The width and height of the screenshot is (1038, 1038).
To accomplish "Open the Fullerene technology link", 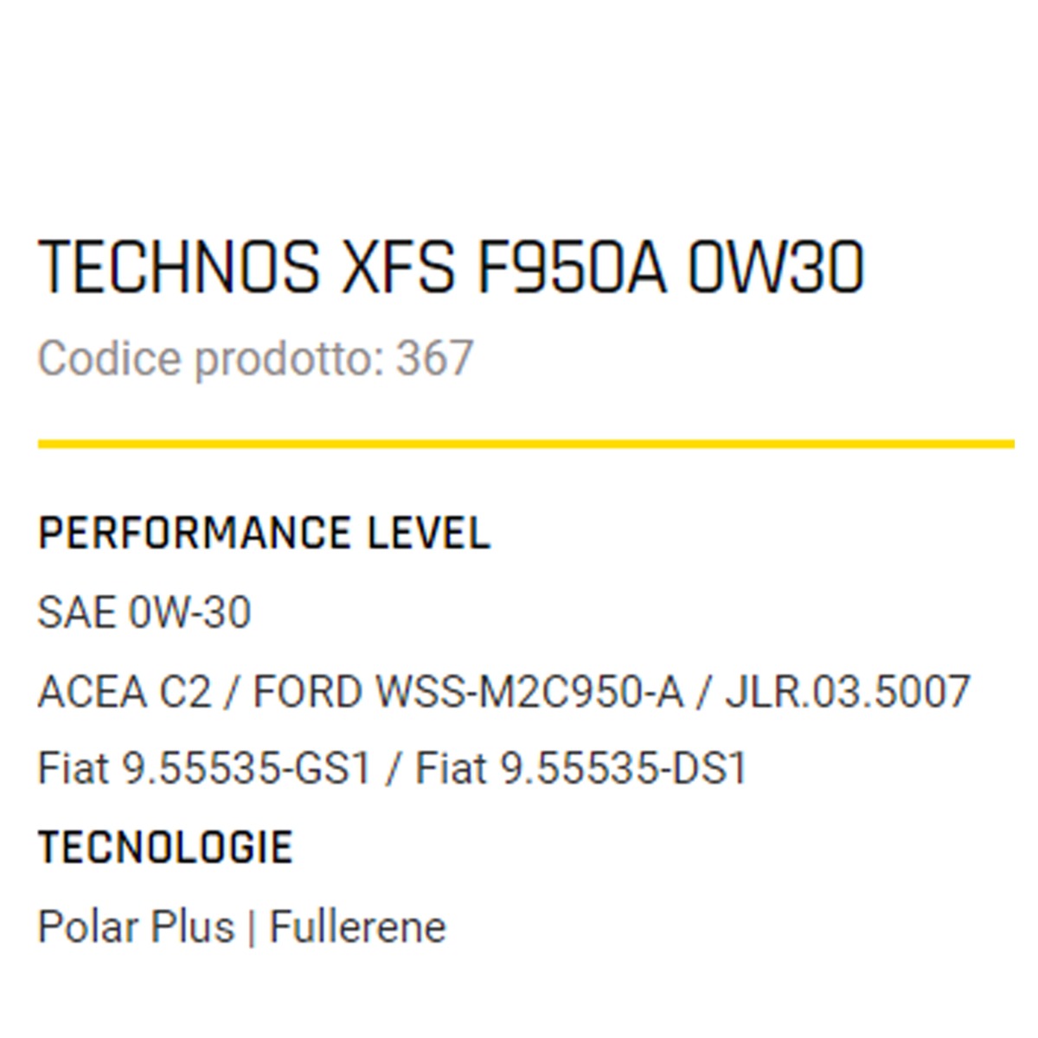I will (357, 927).
